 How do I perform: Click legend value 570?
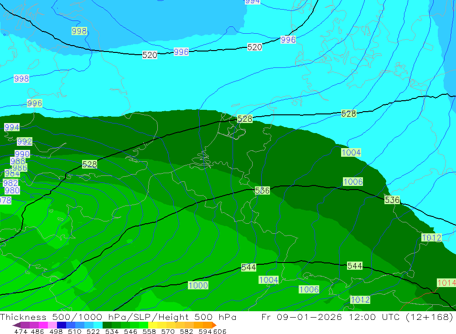point(168,331)
